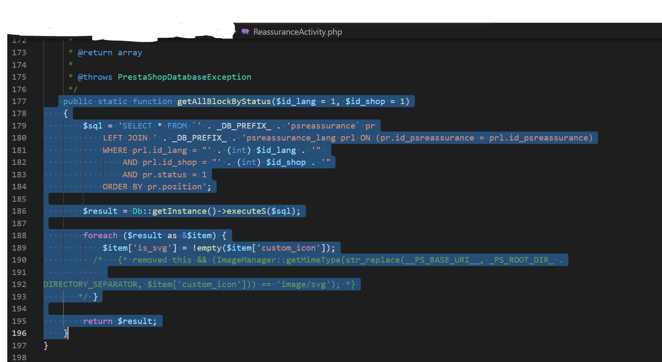Click 'return $result;' statement
The height and width of the screenshot is (362, 662).
(x=120, y=321)
